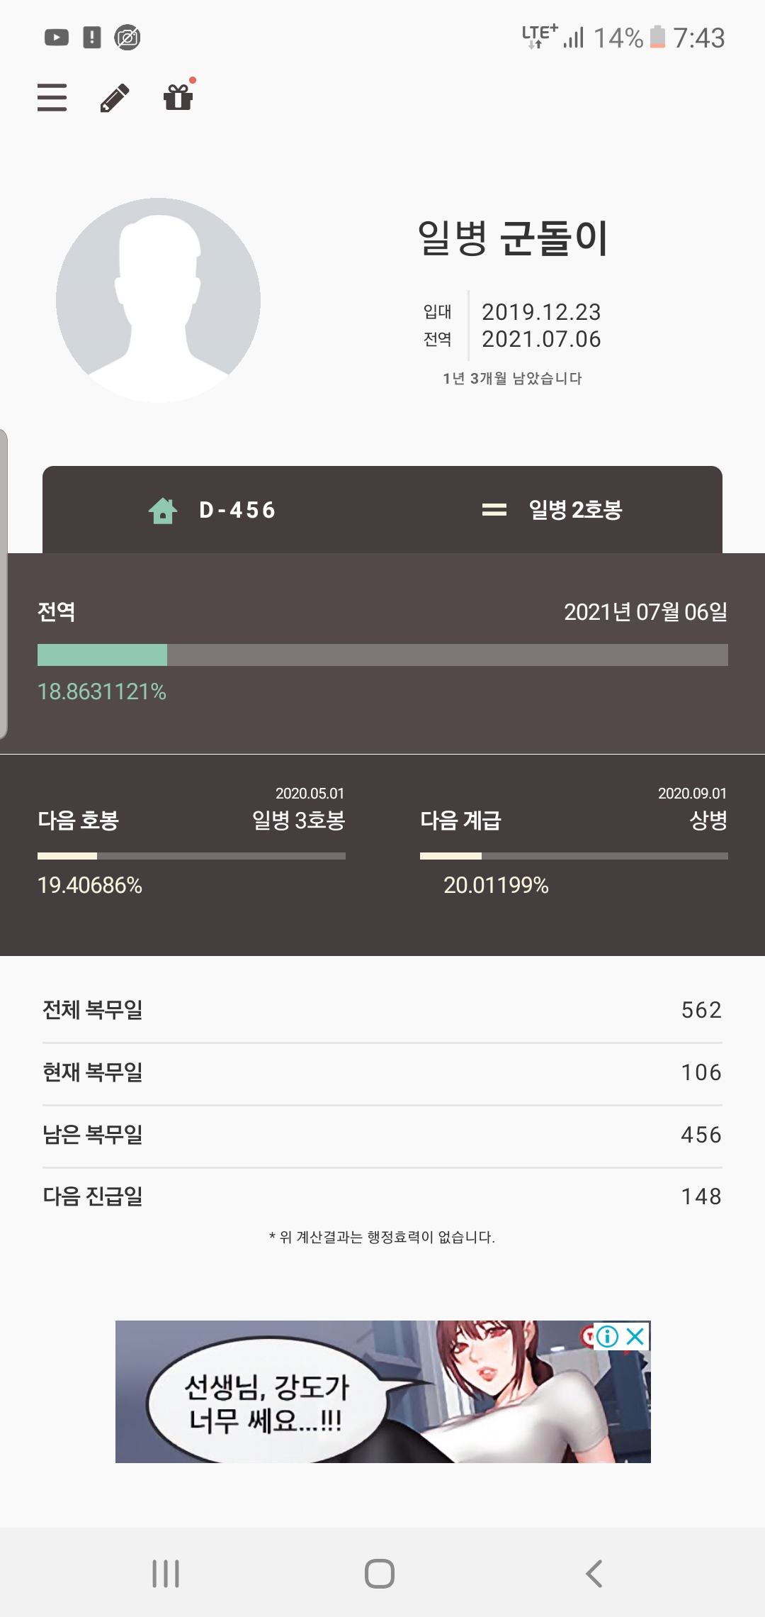Close the banner advertisement
The image size is (765, 1617).
pos(635,1337)
